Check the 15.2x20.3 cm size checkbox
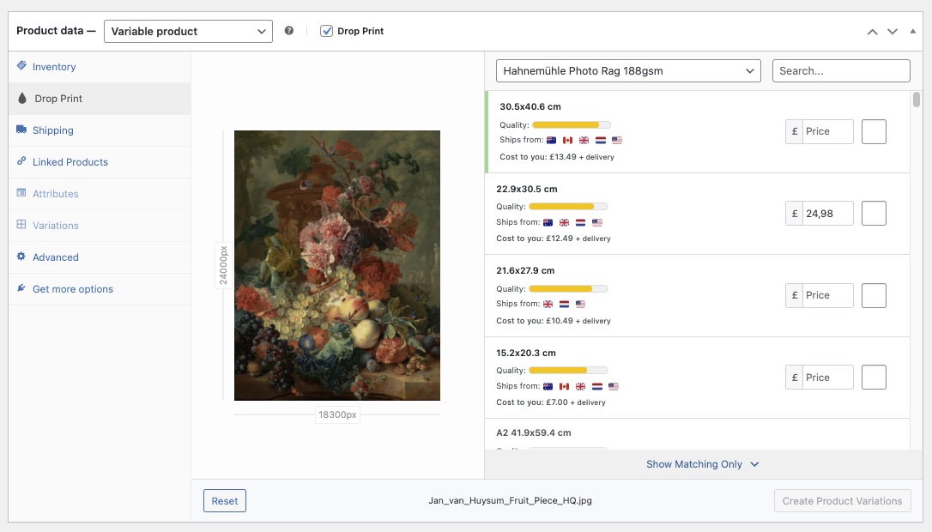 [874, 377]
